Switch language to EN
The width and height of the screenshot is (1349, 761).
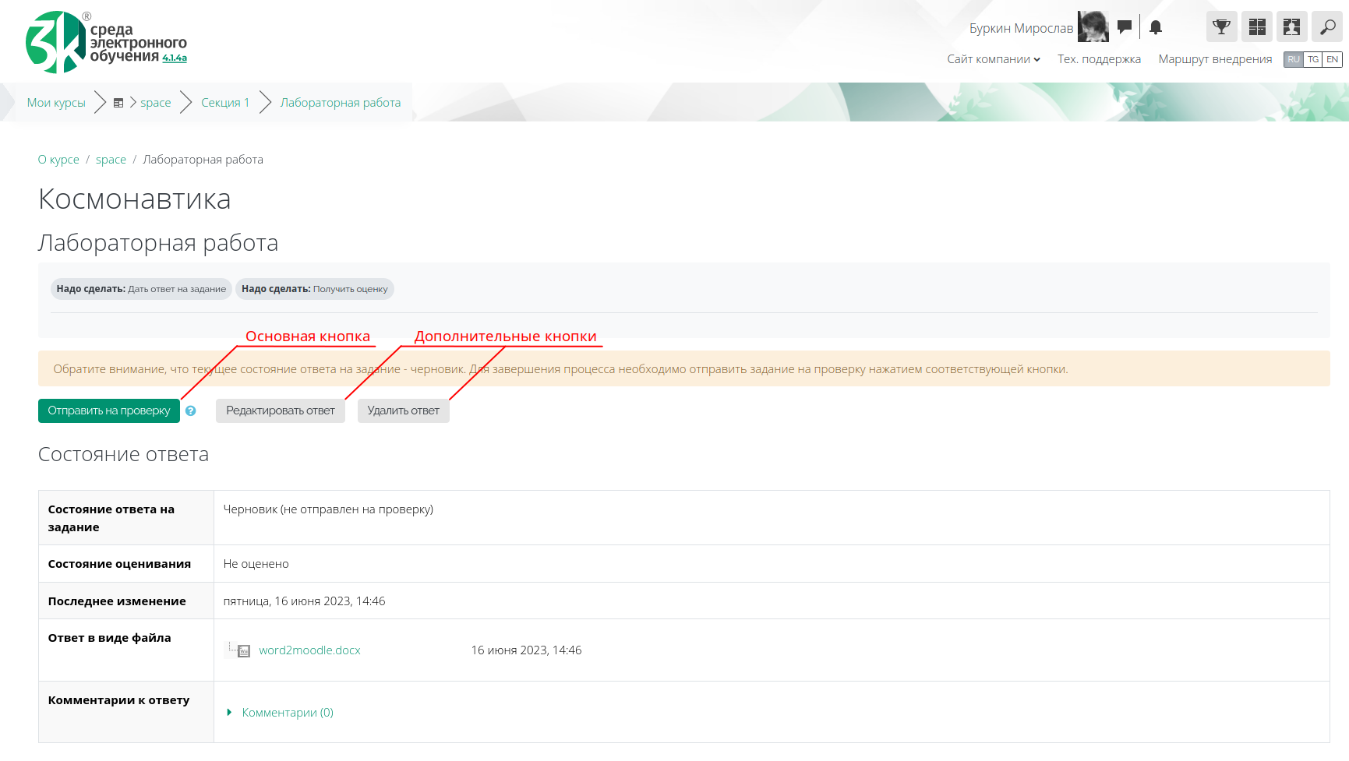click(1332, 59)
